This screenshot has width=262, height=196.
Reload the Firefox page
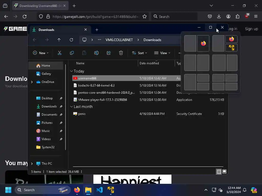(x=25, y=17)
